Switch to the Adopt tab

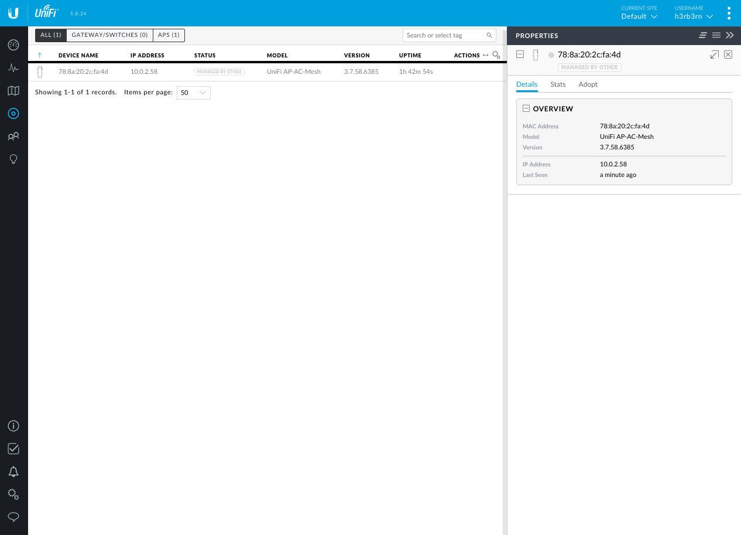click(x=588, y=84)
